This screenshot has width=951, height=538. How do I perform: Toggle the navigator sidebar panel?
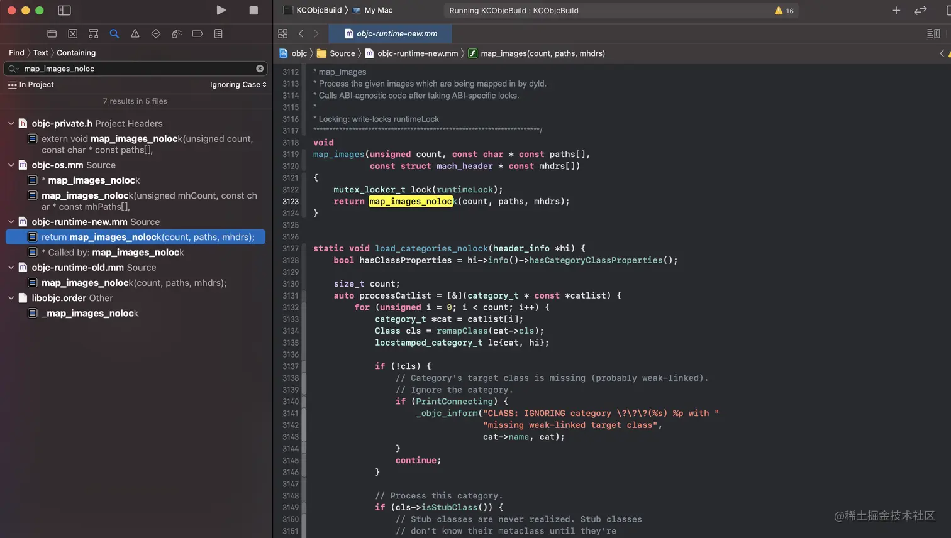click(64, 10)
